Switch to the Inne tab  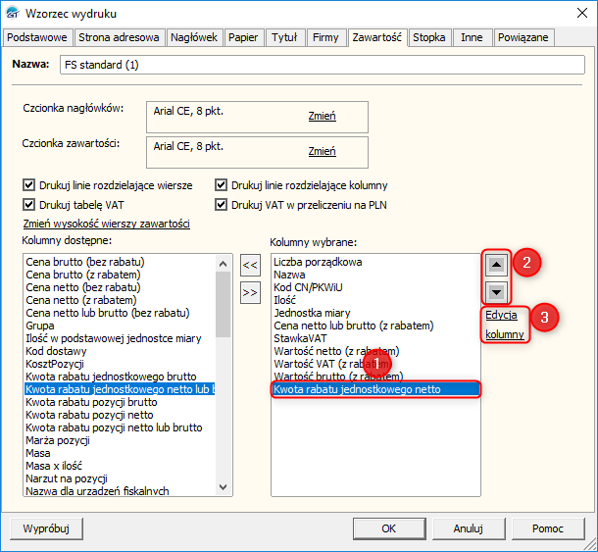(472, 37)
